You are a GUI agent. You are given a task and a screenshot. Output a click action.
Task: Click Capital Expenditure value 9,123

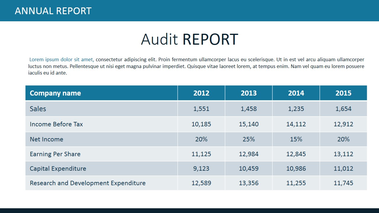(x=201, y=169)
